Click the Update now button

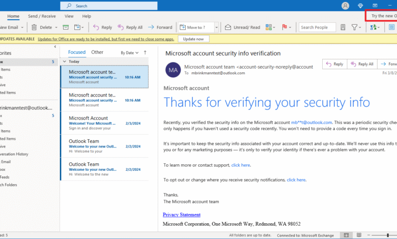click(193, 39)
